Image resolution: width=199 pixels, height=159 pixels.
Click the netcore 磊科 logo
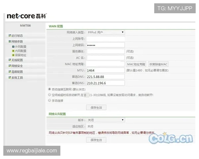pyautogui.click(x=27, y=16)
